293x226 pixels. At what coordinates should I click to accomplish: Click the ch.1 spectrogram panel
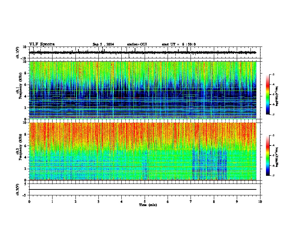pos(143,90)
